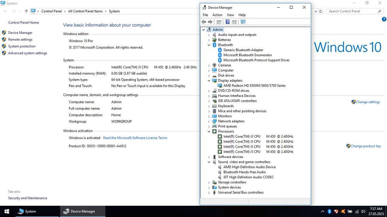Open Advanced system settings link
387x217 pixels.
[27, 53]
